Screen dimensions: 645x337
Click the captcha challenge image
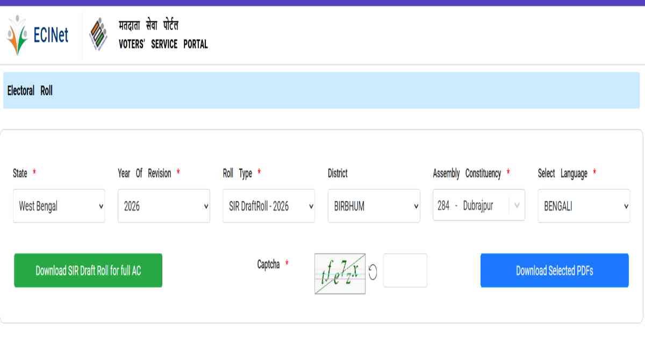click(x=340, y=270)
